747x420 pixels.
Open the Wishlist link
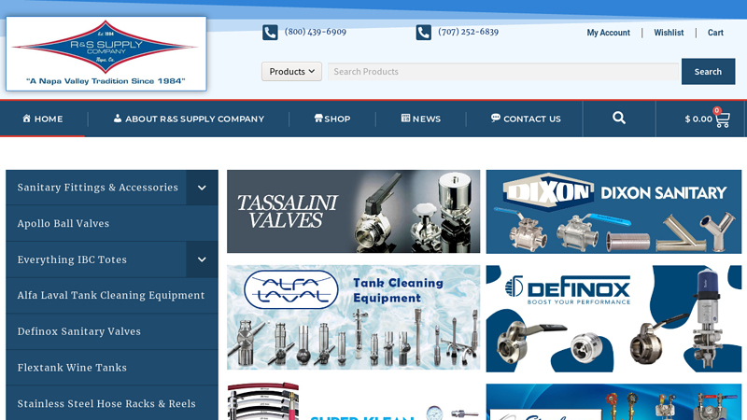[669, 33]
